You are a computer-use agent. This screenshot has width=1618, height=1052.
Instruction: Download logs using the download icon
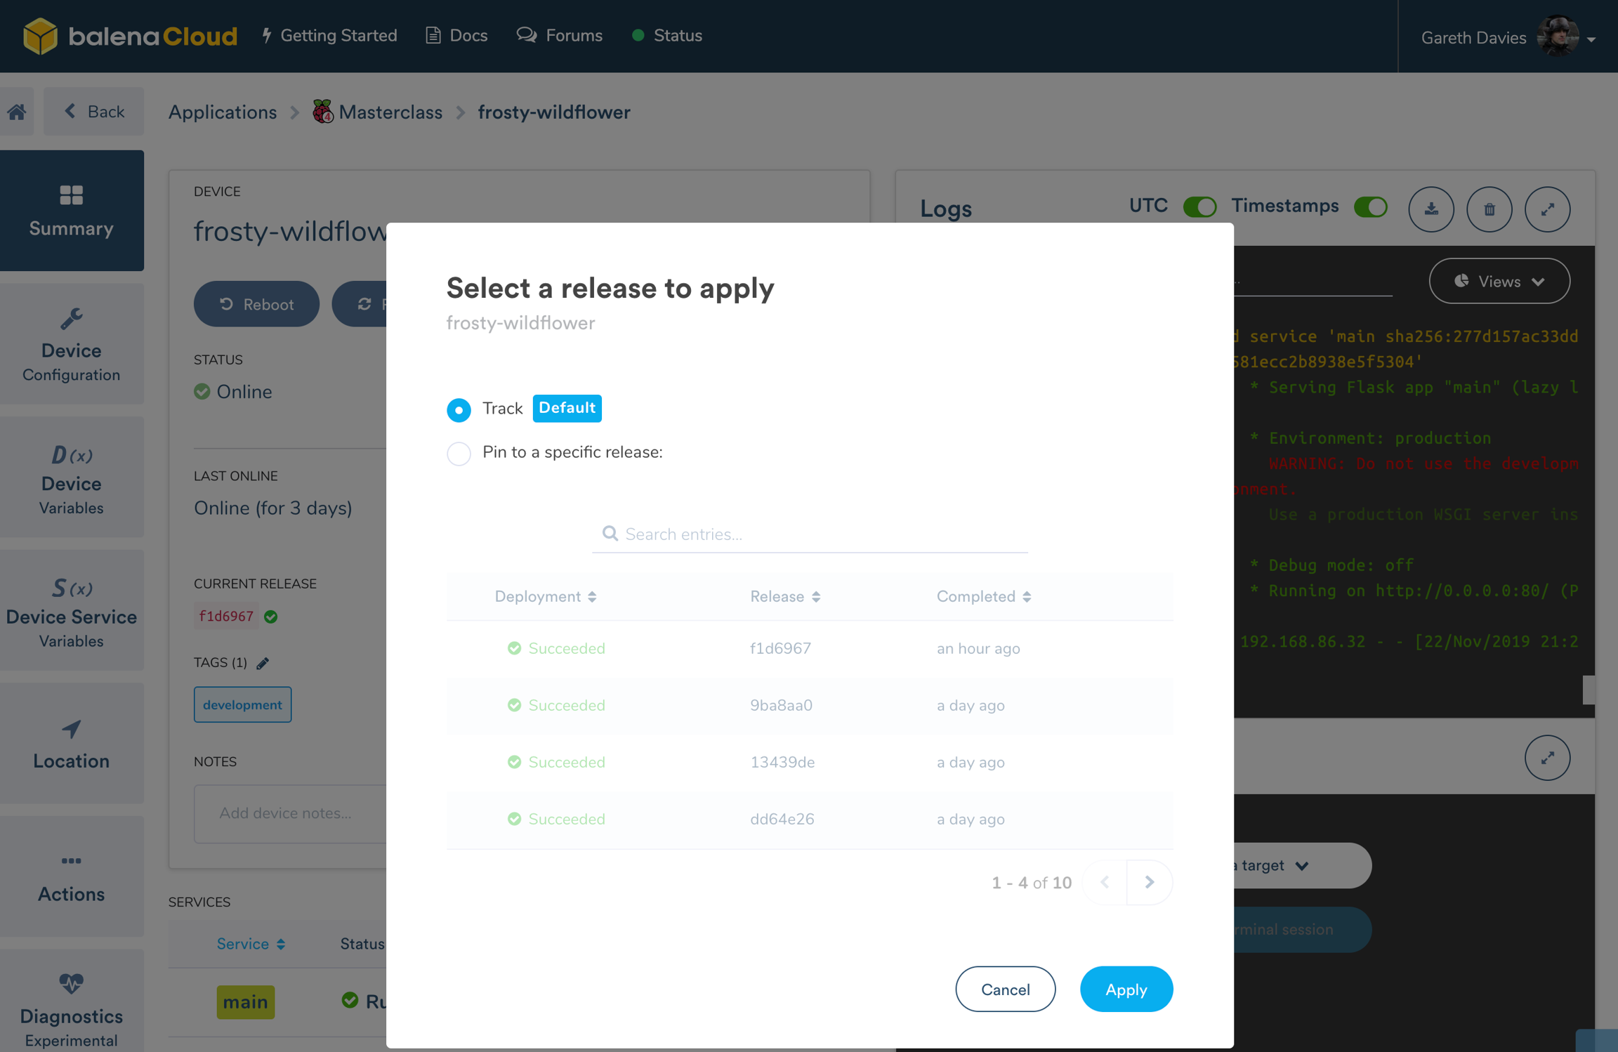1430,209
